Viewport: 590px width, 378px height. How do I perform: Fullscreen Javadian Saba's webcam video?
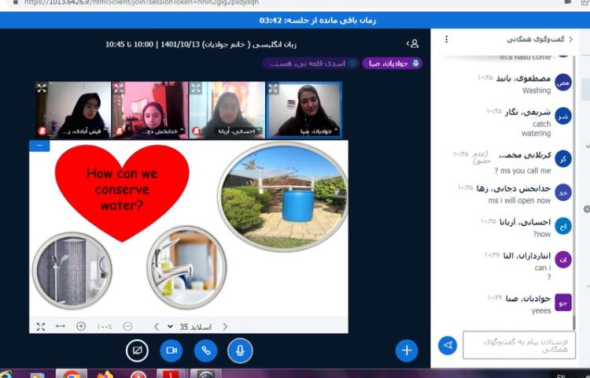(273, 89)
